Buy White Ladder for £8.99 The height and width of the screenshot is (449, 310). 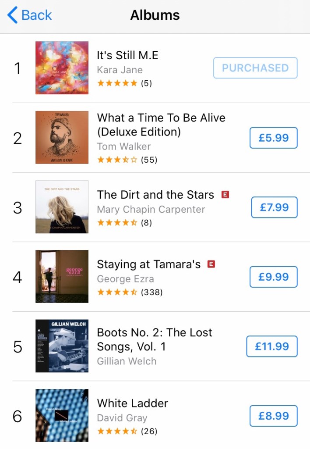tap(273, 416)
